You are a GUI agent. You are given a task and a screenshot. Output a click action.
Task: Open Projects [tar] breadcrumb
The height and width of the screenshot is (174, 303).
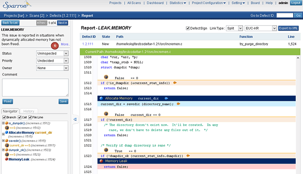[14, 16]
